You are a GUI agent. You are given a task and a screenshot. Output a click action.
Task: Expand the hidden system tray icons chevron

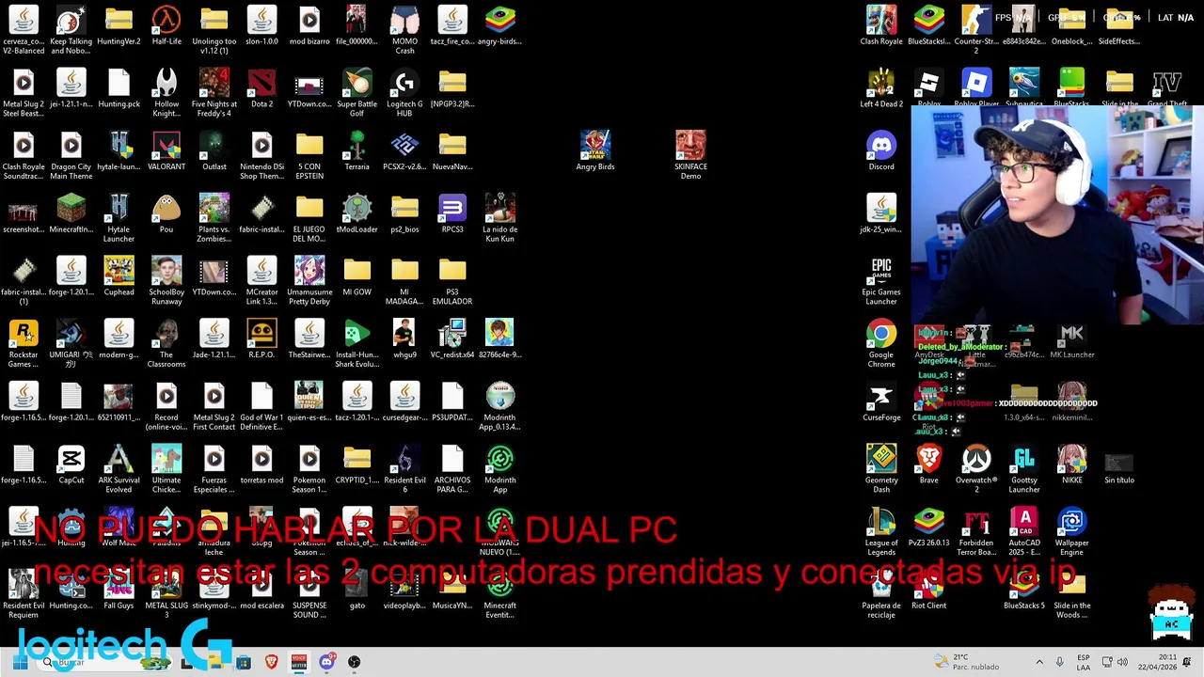click(x=1039, y=662)
